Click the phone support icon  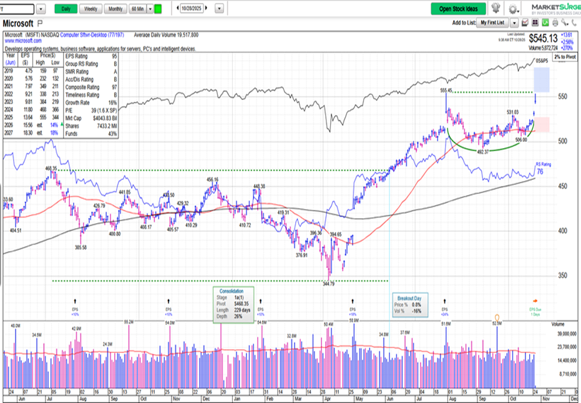point(574,22)
